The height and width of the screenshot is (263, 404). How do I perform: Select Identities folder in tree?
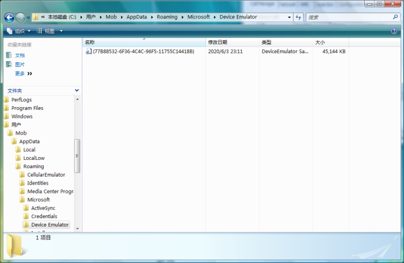(x=38, y=183)
